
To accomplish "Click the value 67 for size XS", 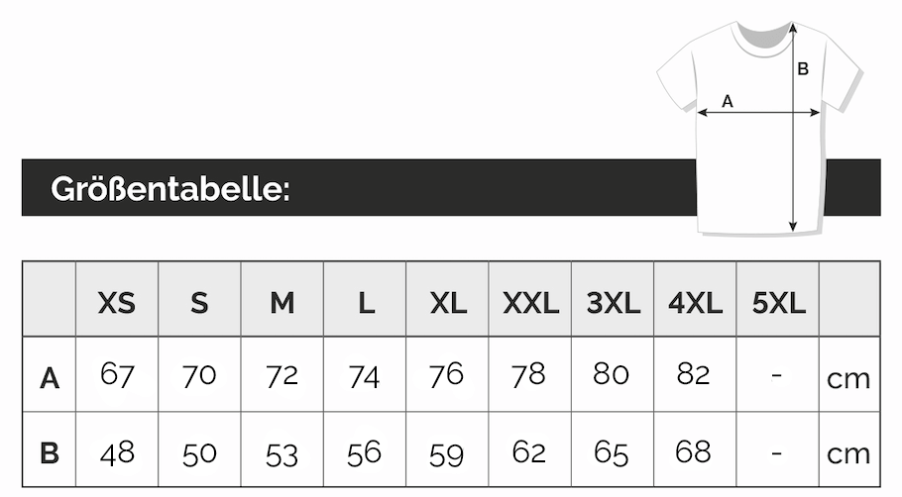I will [x=117, y=374].
